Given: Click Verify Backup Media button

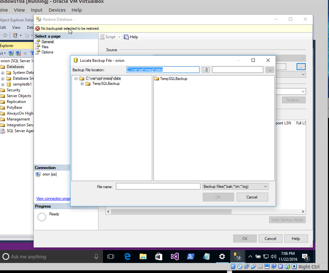Looking at the screenshot, I should coord(287,220).
